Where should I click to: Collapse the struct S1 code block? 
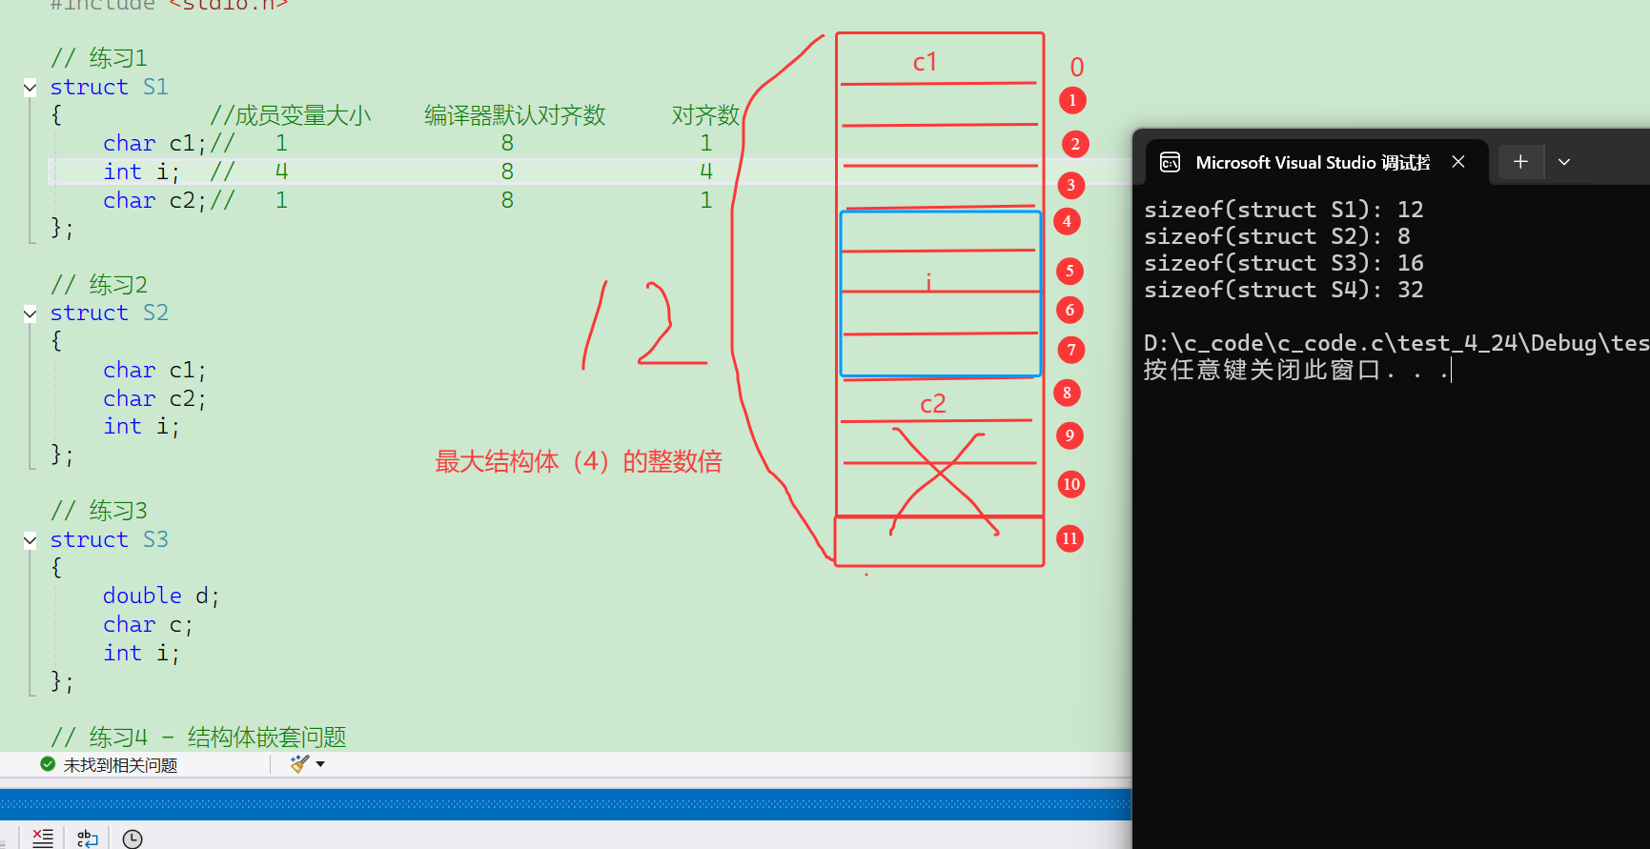click(31, 88)
